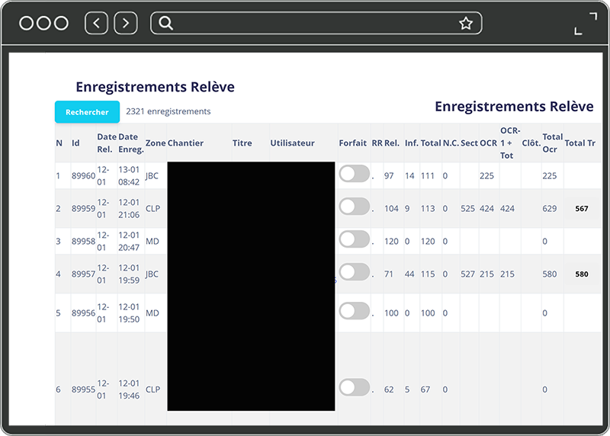Click the Forfait column header
Image resolution: width=610 pixels, height=436 pixels.
click(353, 143)
